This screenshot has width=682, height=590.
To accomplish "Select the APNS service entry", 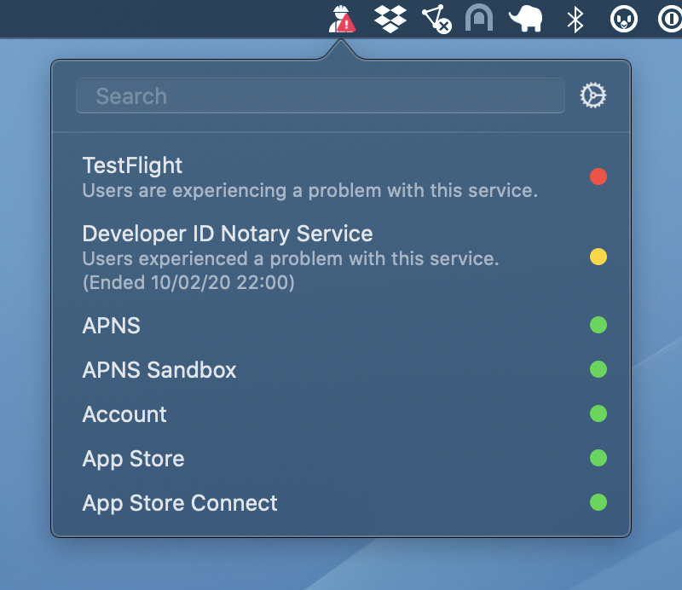I will pyautogui.click(x=341, y=326).
